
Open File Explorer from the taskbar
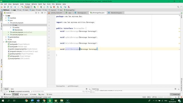click(x=62, y=100)
